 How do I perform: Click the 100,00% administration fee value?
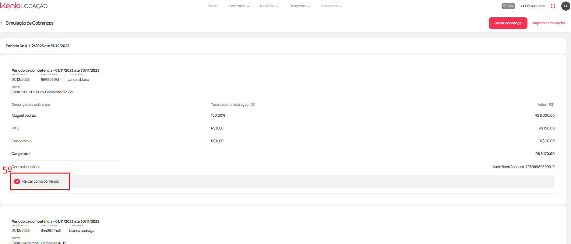(x=218, y=115)
